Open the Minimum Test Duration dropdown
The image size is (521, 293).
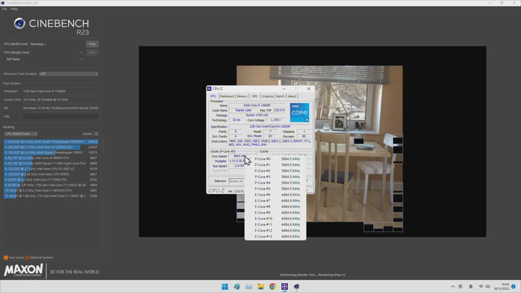tap(69, 74)
